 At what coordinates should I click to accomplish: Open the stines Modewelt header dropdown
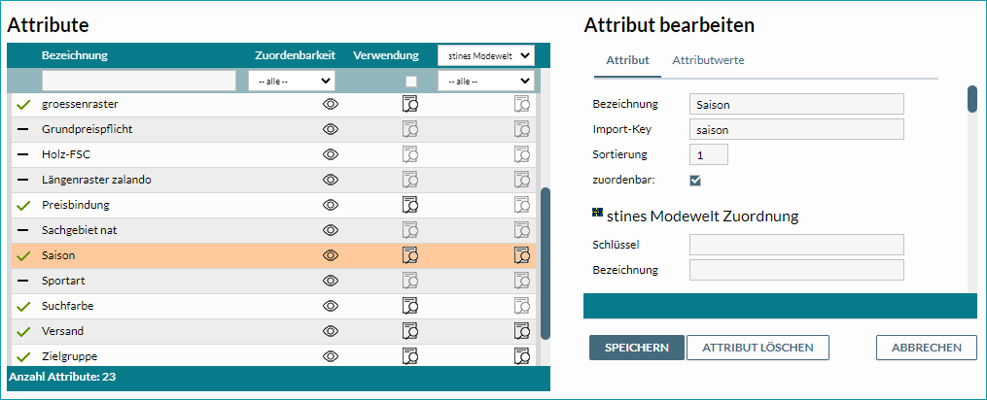[486, 55]
